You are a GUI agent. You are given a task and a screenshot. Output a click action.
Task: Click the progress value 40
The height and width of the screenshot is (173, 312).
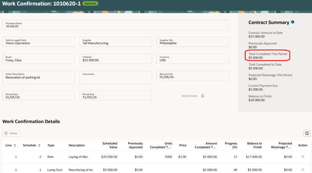(236, 170)
